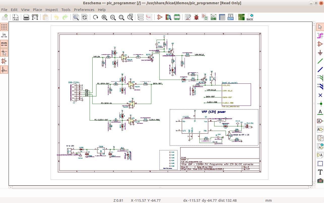Click the Generate netlist NET icon
This screenshot has width=324, height=203.
coord(213,17)
